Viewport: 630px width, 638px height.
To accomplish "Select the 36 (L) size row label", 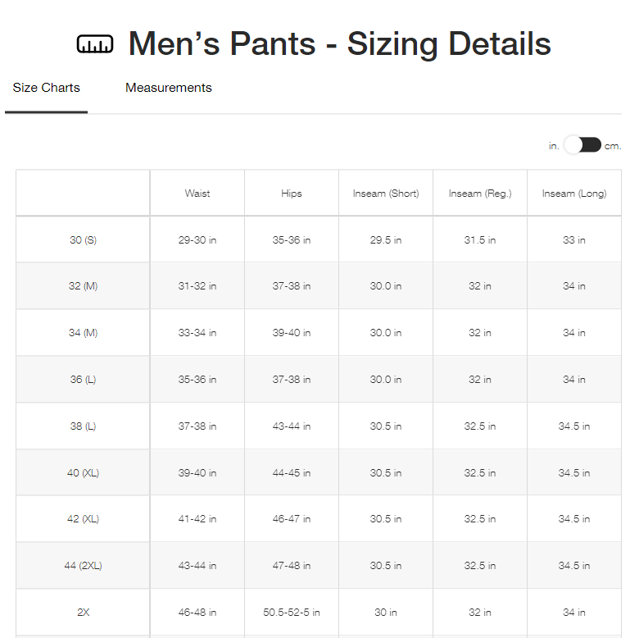I will click(x=83, y=380).
